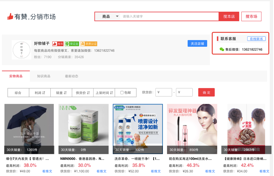Sort products by 销量
The image size is (274, 176).
pyautogui.click(x=61, y=92)
